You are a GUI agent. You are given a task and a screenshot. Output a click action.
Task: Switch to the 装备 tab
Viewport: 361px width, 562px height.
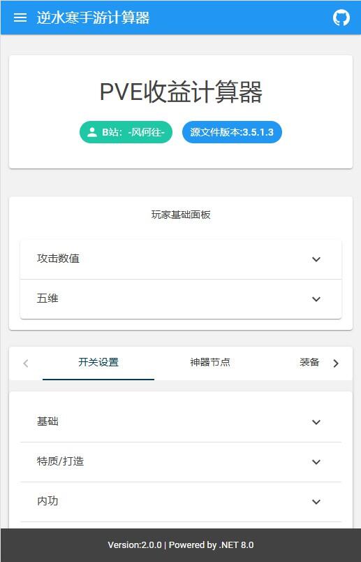coord(309,363)
